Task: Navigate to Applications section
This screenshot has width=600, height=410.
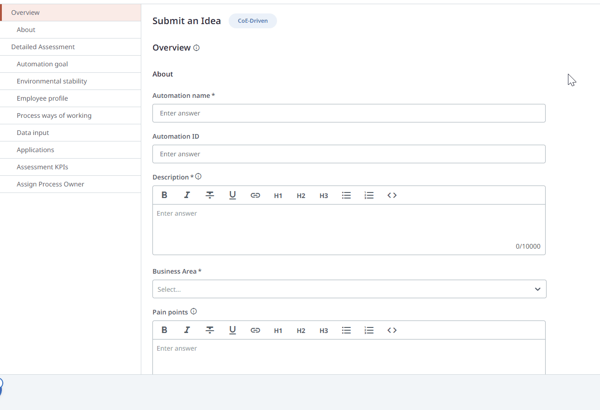Action: [x=70, y=150]
